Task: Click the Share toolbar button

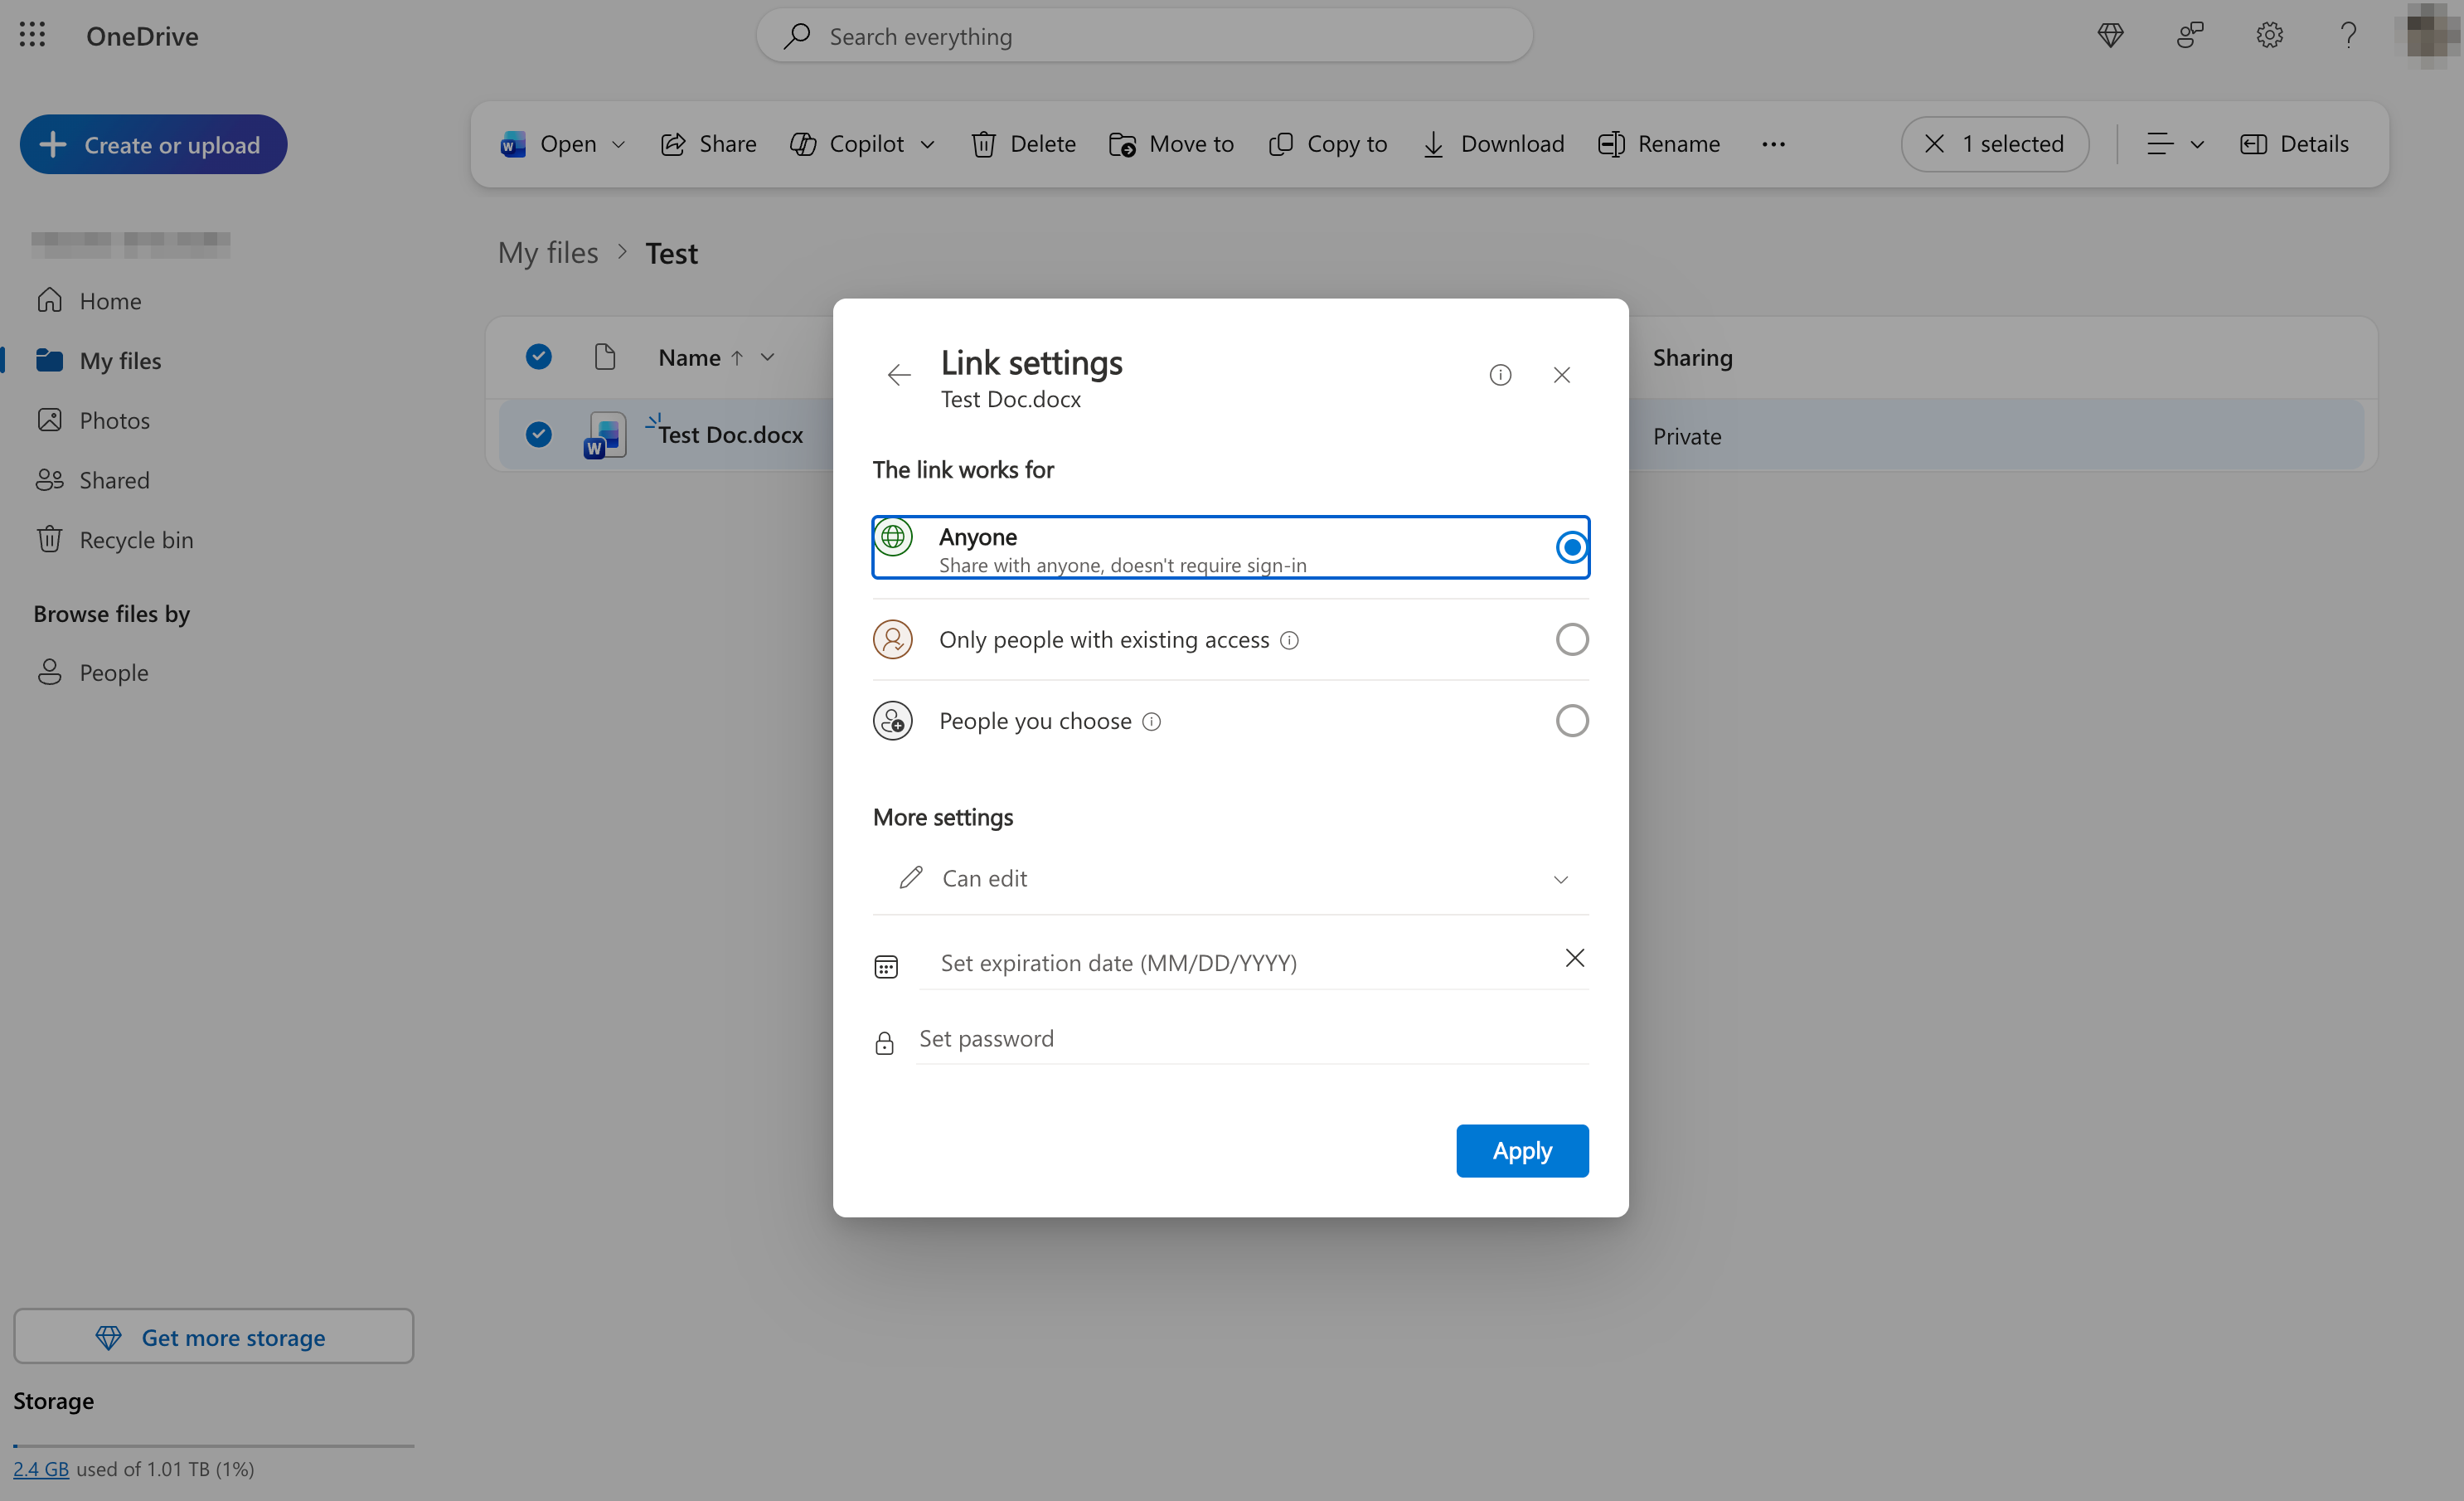Action: click(708, 144)
